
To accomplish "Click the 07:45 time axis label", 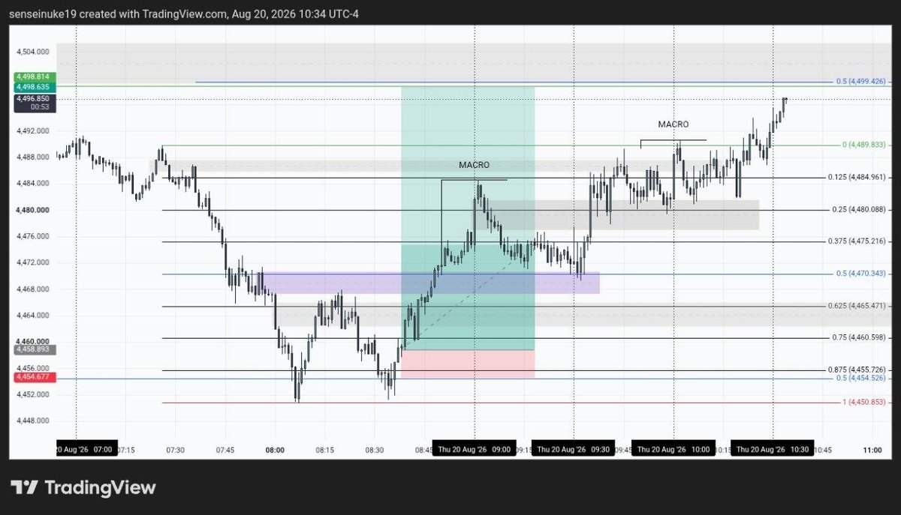I will pos(225,451).
